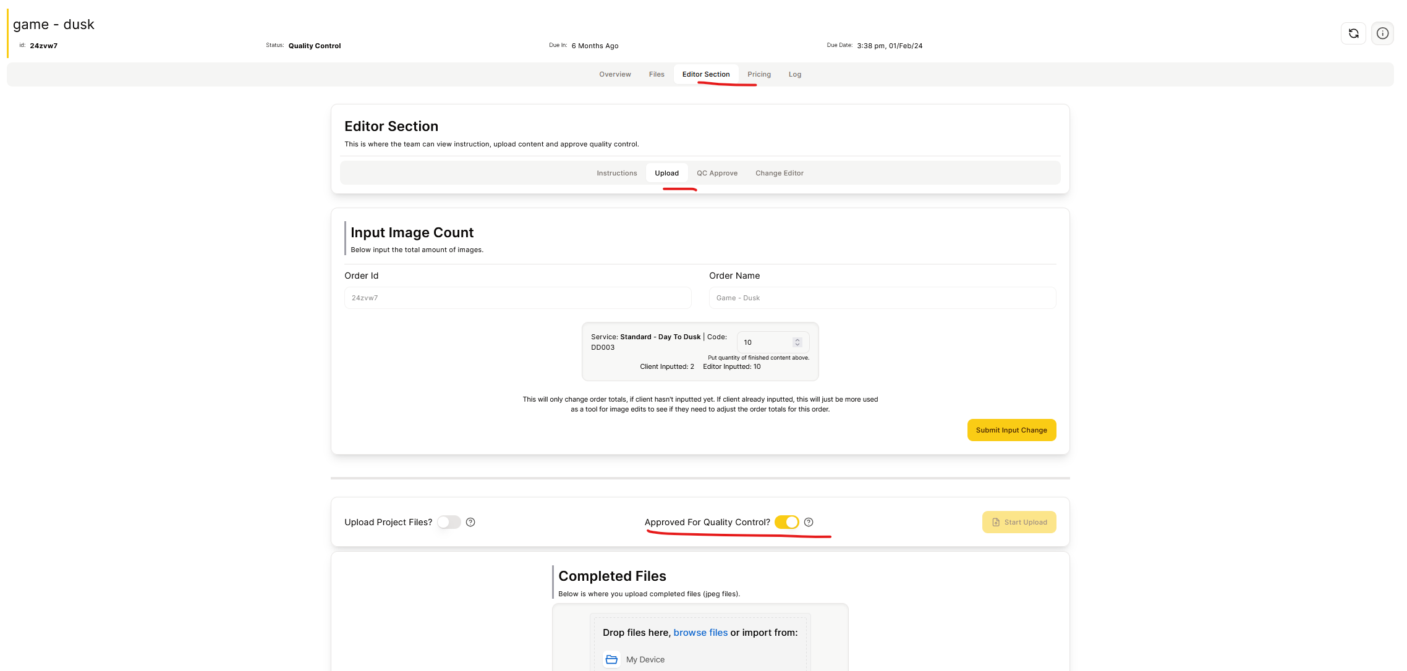This screenshot has width=1407, height=671.
Task: Open the Files tab
Action: coord(657,74)
